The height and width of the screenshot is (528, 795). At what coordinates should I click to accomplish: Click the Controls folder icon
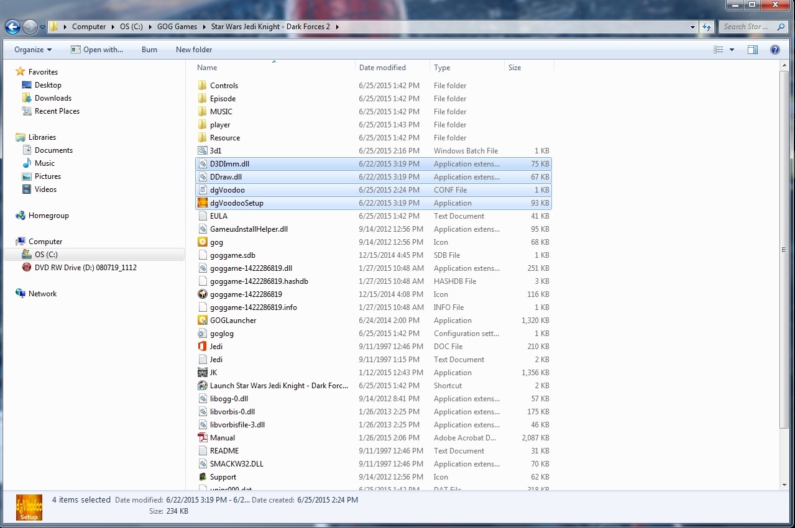coord(202,86)
